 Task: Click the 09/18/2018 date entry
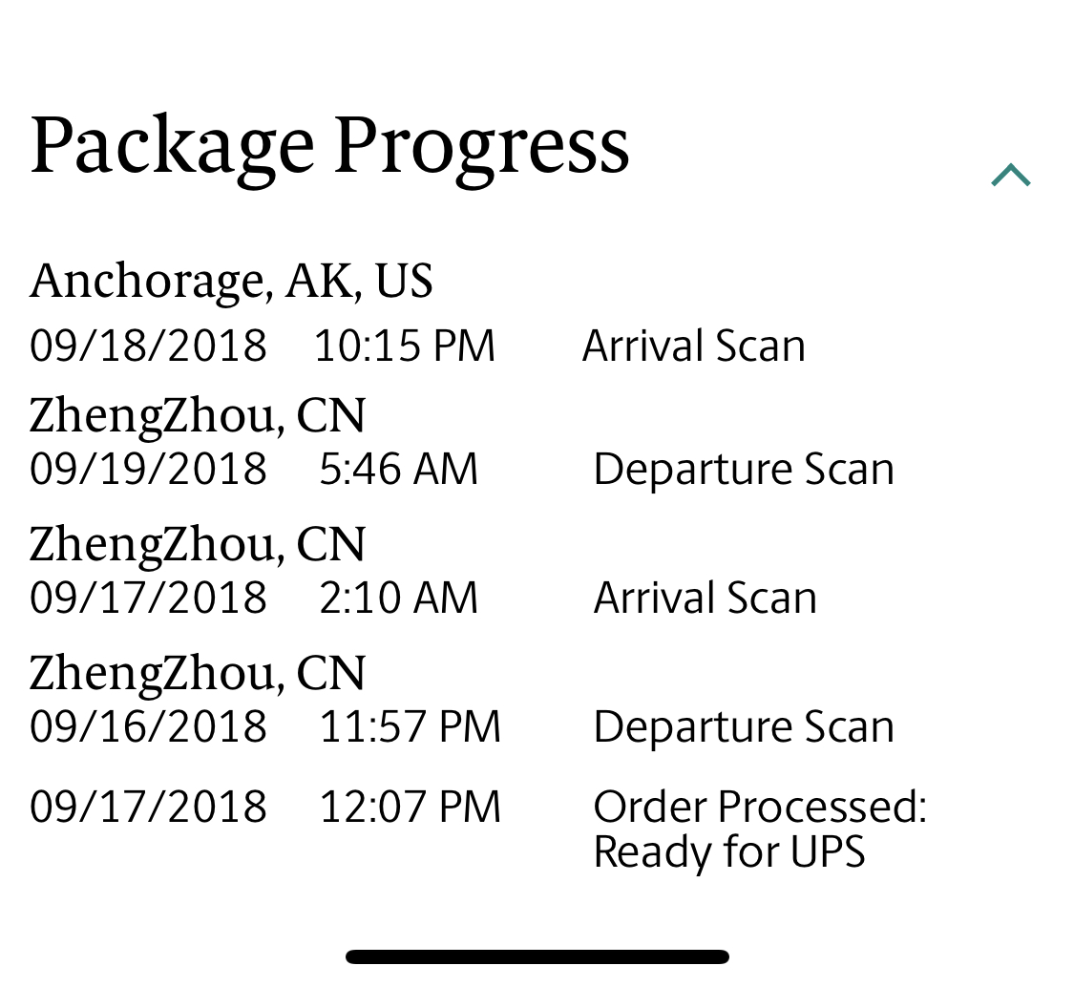[x=148, y=346]
